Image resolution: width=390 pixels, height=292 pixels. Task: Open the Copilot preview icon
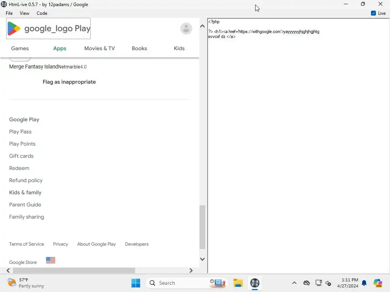tap(378, 283)
